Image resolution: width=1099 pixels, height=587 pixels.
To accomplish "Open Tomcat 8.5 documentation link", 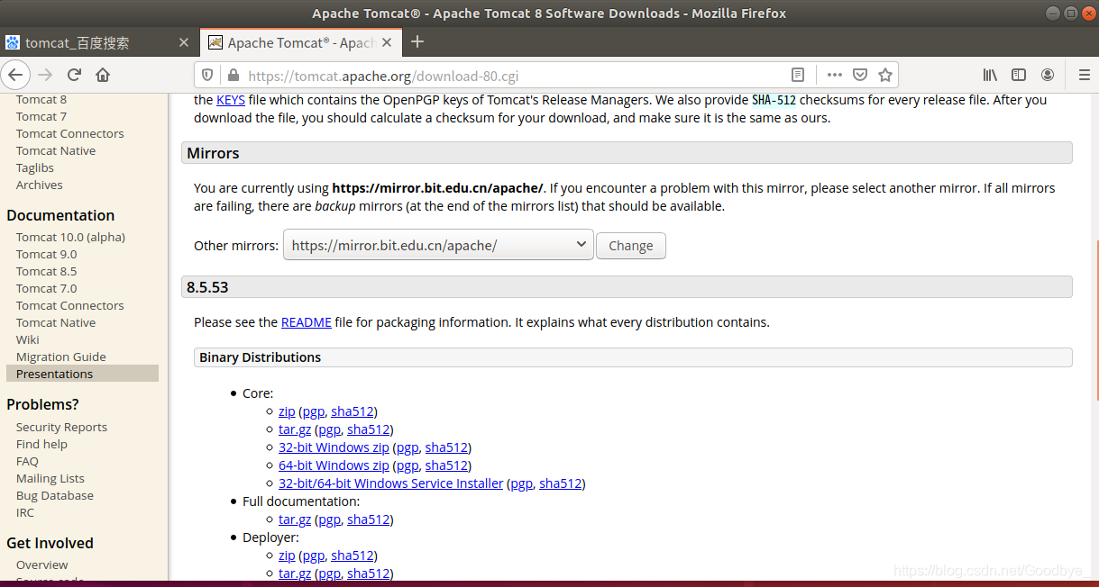I will (47, 272).
